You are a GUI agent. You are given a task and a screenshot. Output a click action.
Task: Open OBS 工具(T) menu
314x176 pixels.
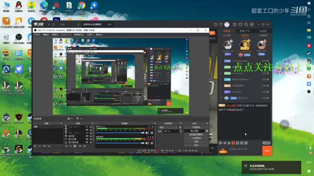(90, 35)
